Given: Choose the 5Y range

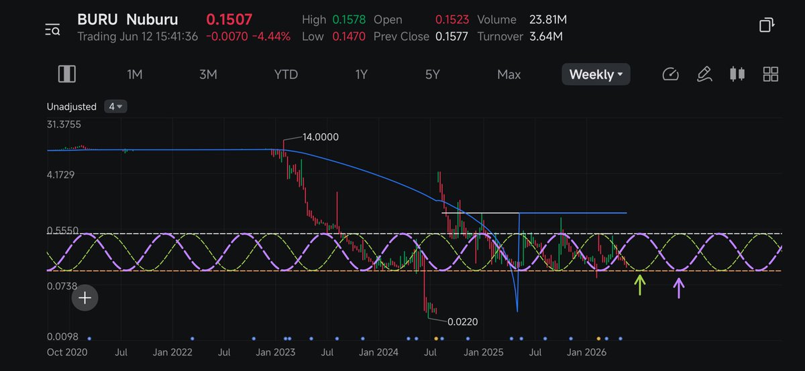Looking at the screenshot, I should point(432,74).
